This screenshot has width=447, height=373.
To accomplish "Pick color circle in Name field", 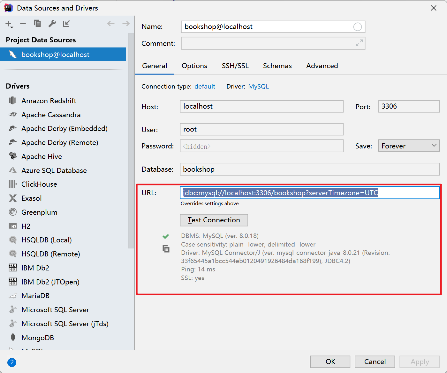I will tap(358, 27).
